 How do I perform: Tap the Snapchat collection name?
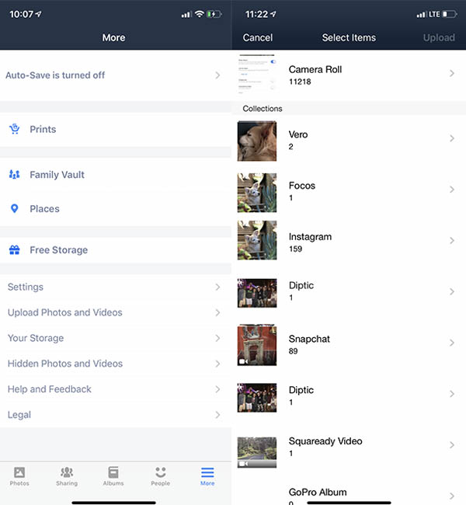(309, 339)
